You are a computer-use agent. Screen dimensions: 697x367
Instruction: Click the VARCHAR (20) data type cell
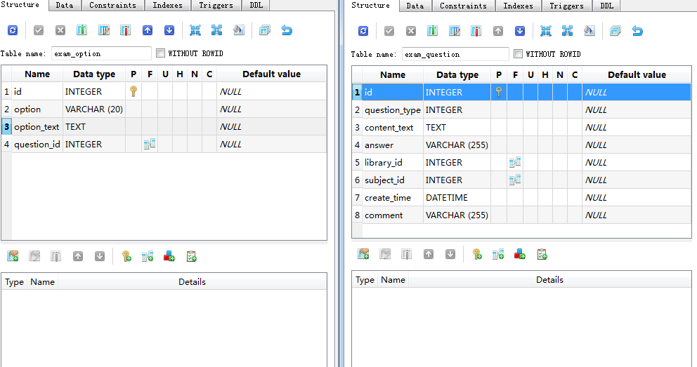click(93, 109)
